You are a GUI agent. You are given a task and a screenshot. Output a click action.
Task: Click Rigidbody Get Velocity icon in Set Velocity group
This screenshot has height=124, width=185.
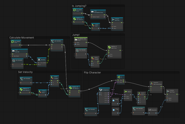point(21,89)
